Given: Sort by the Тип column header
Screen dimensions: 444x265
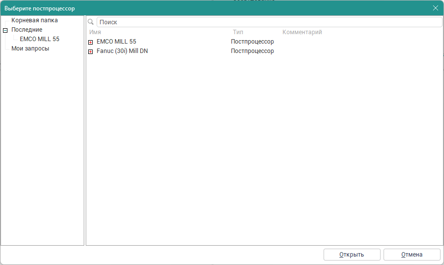Looking at the screenshot, I should (238, 32).
